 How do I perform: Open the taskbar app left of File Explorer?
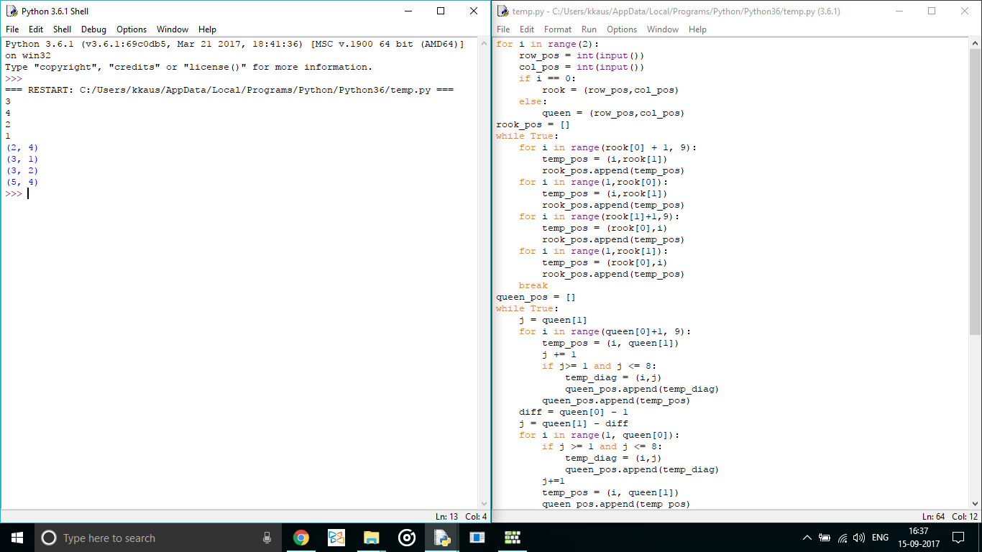[336, 538]
